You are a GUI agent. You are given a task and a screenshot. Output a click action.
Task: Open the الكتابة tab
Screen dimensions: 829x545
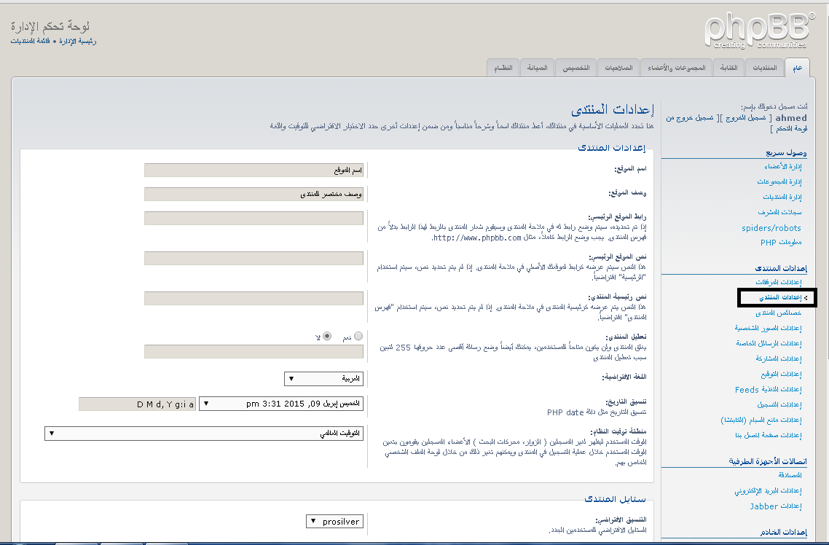(728, 68)
